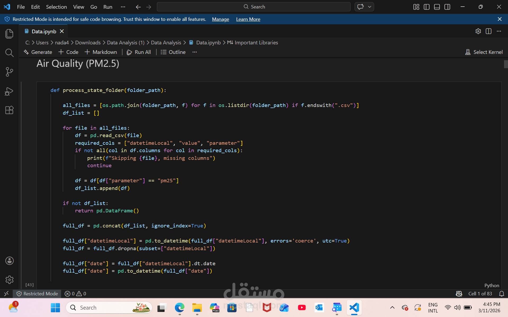The image size is (508, 317).
Task: Open Run and Debug view
Action: tap(9, 91)
